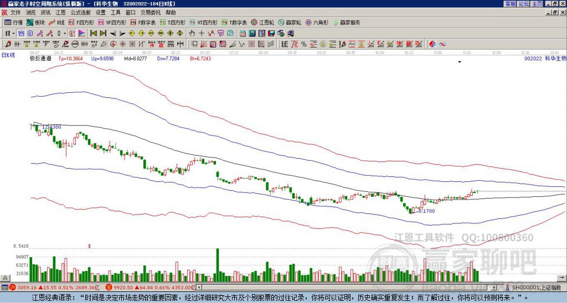Click the 论坛 forum button
The width and height of the screenshot is (567, 303).
pyautogui.click(x=523, y=4)
